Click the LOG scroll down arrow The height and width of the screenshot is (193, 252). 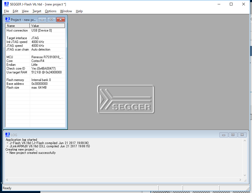point(245,175)
